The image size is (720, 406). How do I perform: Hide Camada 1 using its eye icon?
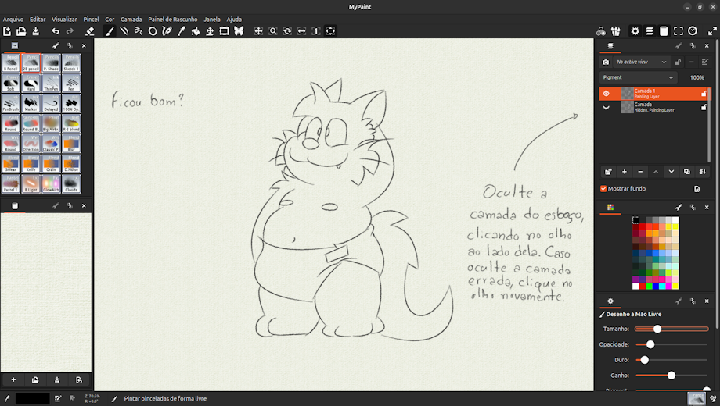(606, 94)
